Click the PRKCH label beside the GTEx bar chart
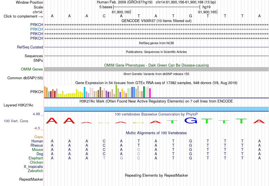The height and width of the screenshot is (186, 269). coord(37,92)
